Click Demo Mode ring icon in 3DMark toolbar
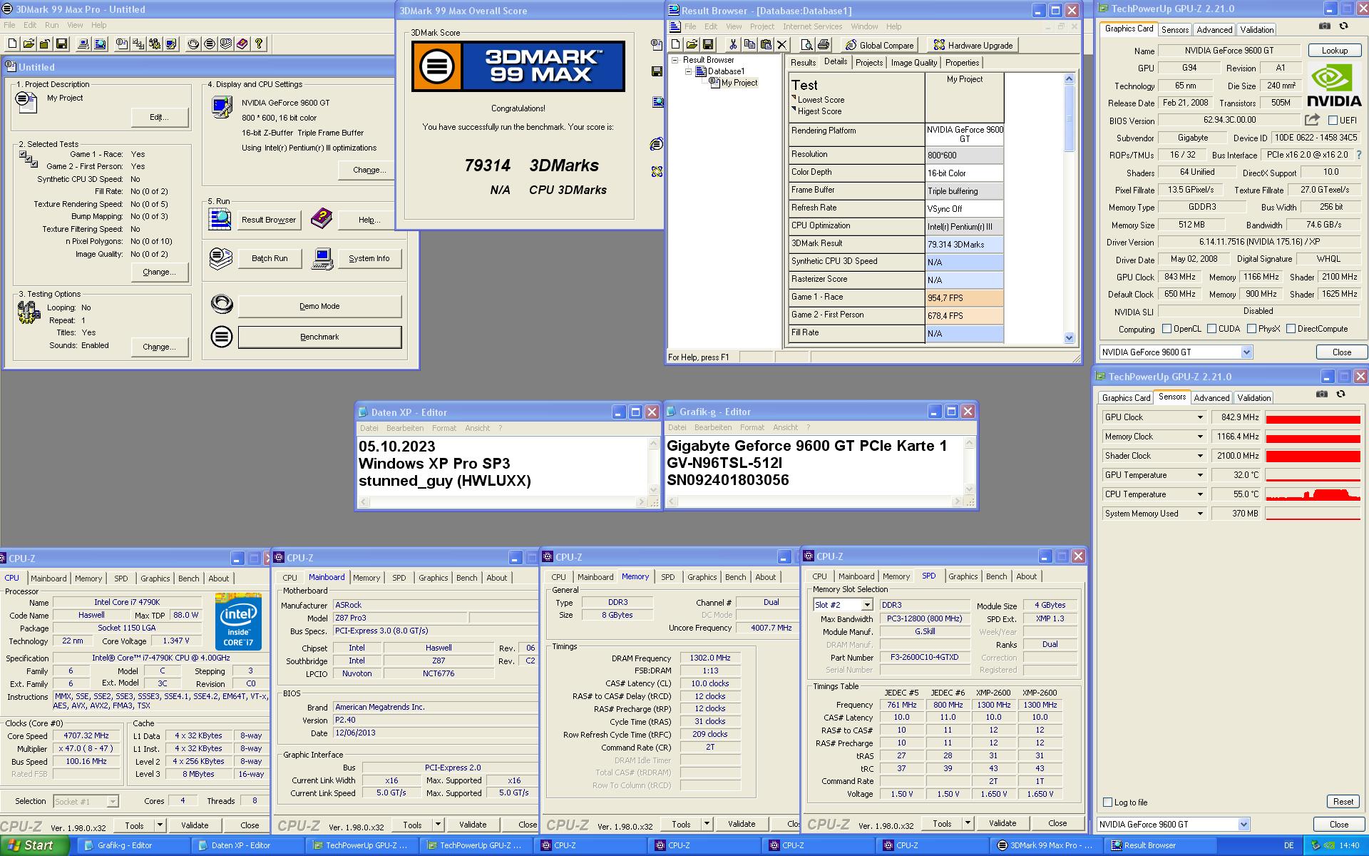The image size is (1369, 856). coord(193,44)
